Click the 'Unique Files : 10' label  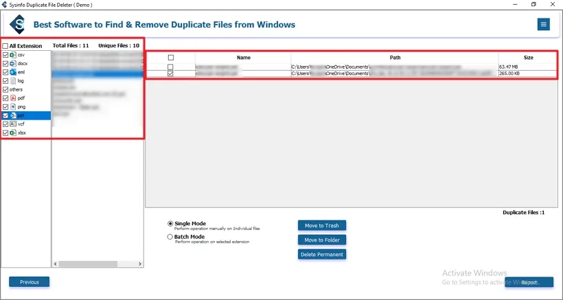(119, 45)
